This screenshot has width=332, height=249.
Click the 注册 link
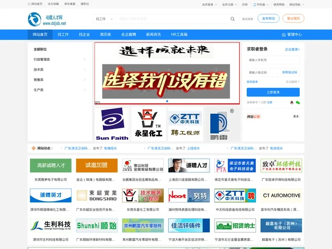(x=270, y=102)
